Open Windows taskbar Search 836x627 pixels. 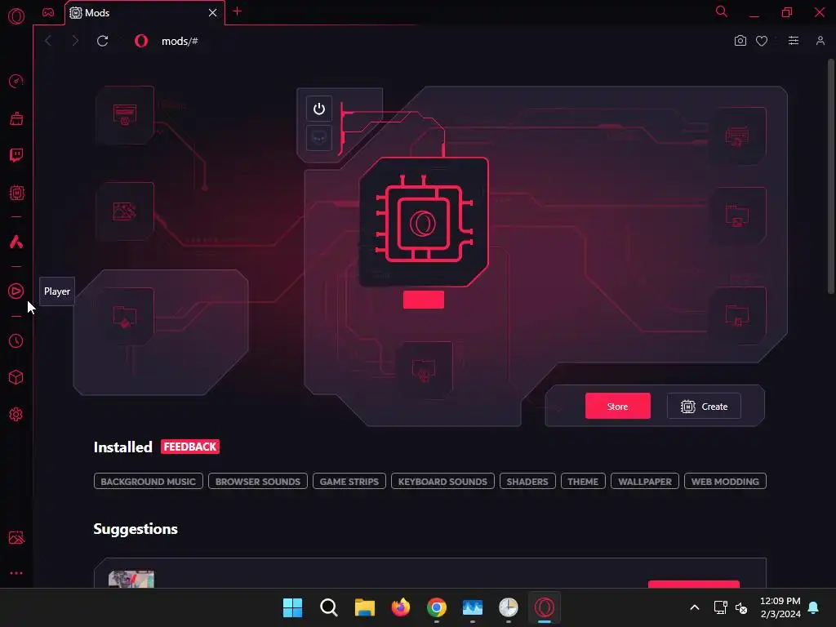coord(329,607)
